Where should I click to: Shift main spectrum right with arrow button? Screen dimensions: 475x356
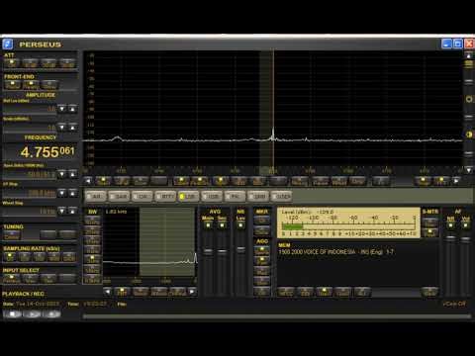[456, 181]
